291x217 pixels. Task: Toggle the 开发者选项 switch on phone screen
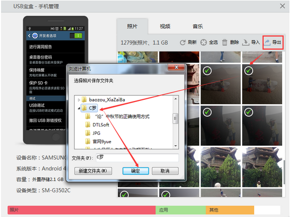pyautogui.click(x=76, y=36)
